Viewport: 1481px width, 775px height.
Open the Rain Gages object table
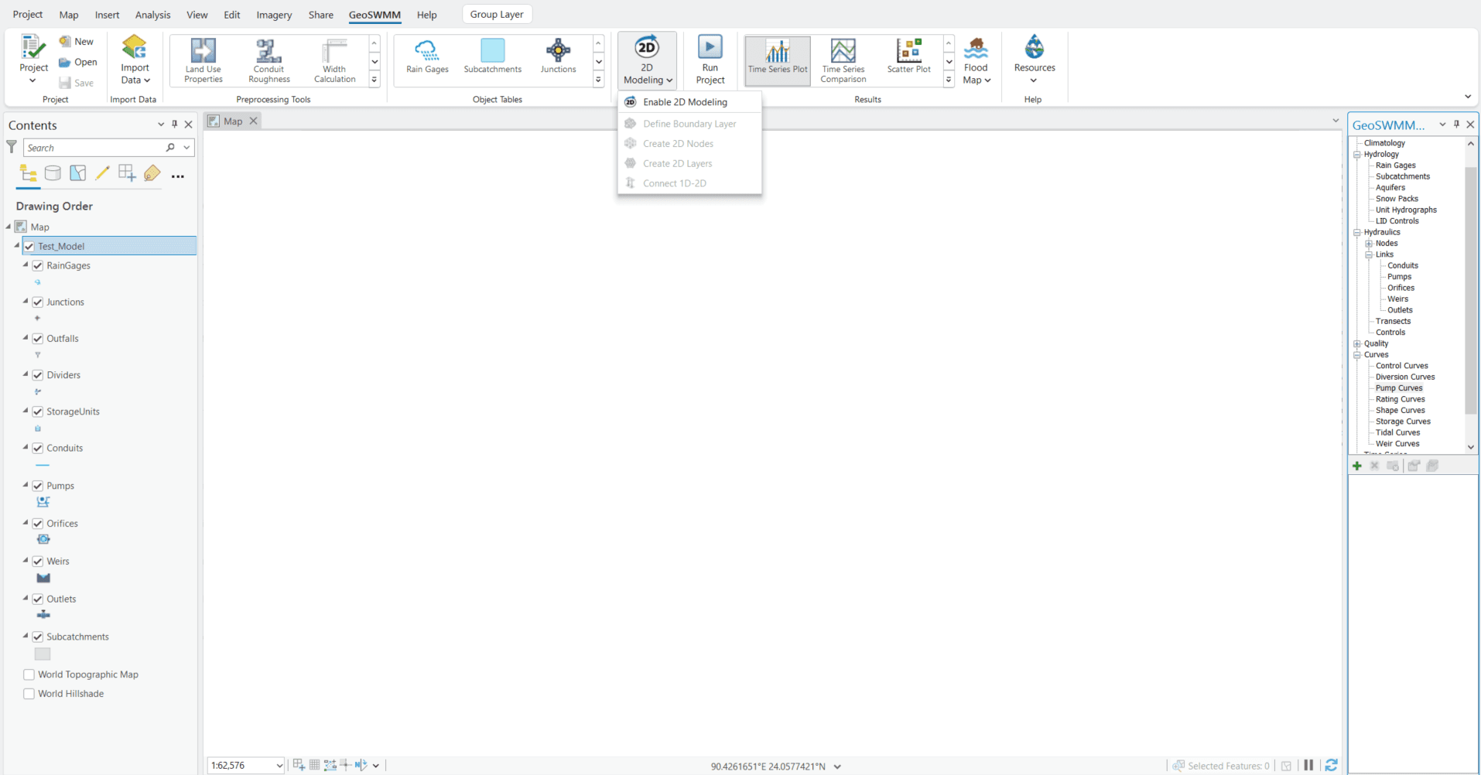pos(426,58)
